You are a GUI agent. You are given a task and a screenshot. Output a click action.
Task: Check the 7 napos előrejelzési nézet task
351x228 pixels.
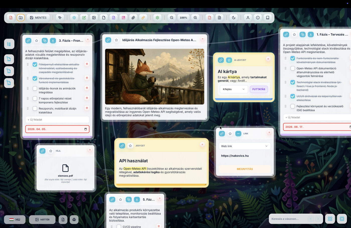[35, 98]
